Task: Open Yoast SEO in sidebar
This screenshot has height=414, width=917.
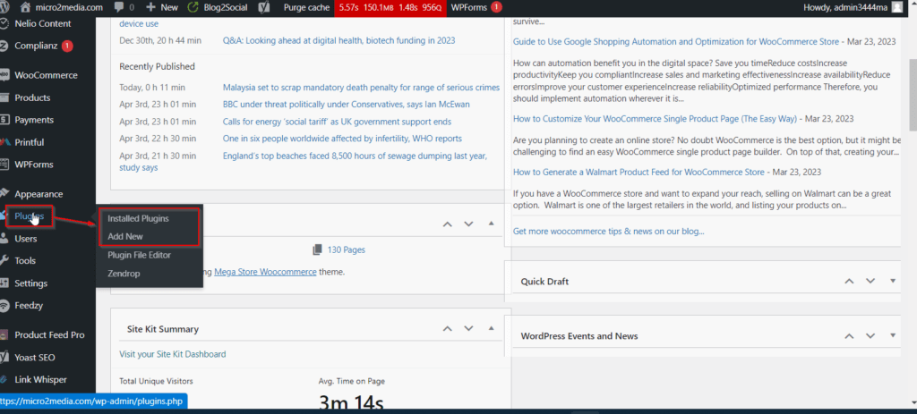Action: coord(35,358)
